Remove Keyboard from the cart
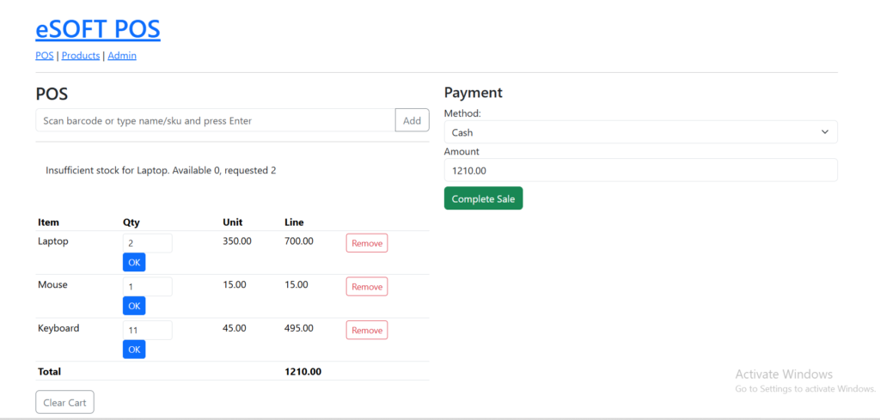Image resolution: width=880 pixels, height=420 pixels. pyautogui.click(x=366, y=330)
